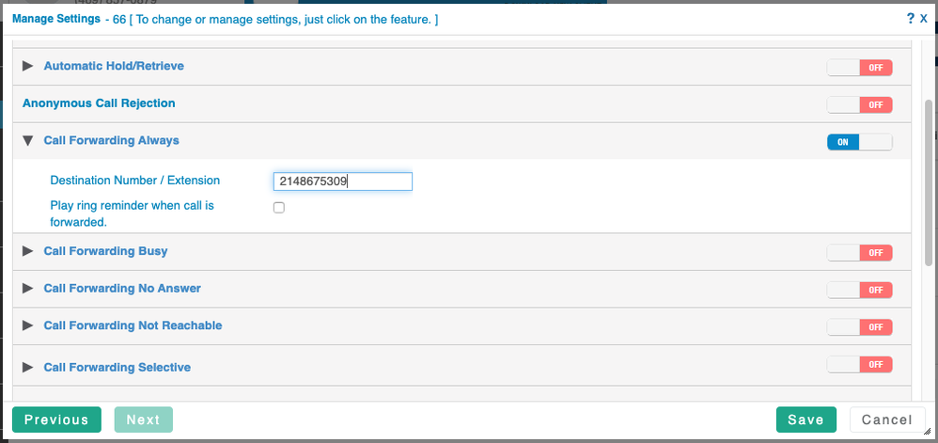This screenshot has height=443, width=938.
Task: Expand Call Forwarding No Answer arrow
Action: point(27,288)
